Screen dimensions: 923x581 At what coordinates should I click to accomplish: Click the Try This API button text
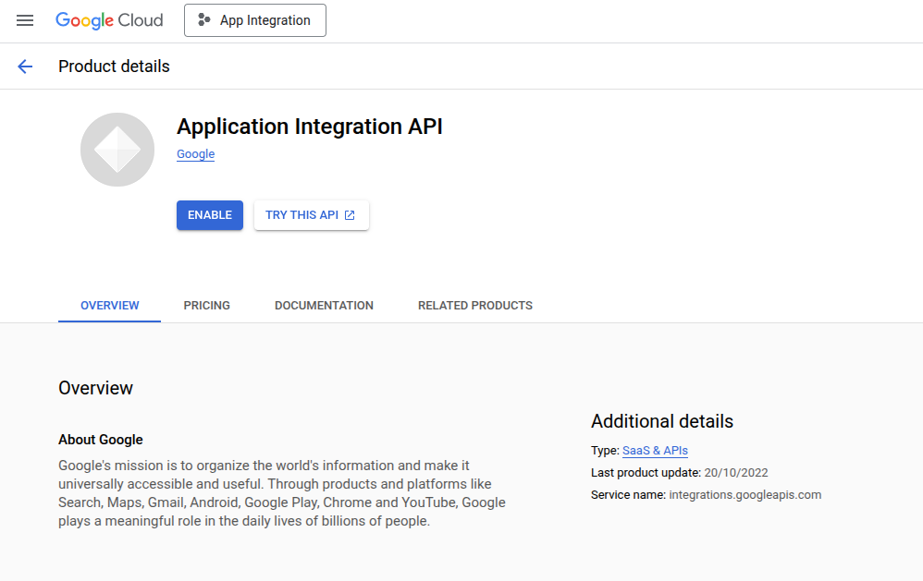302,215
